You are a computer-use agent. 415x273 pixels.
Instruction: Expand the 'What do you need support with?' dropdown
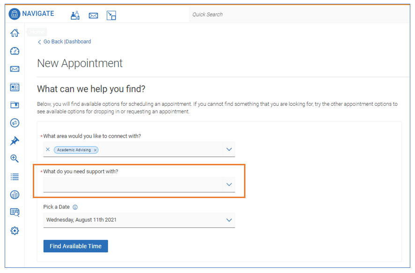point(229,184)
